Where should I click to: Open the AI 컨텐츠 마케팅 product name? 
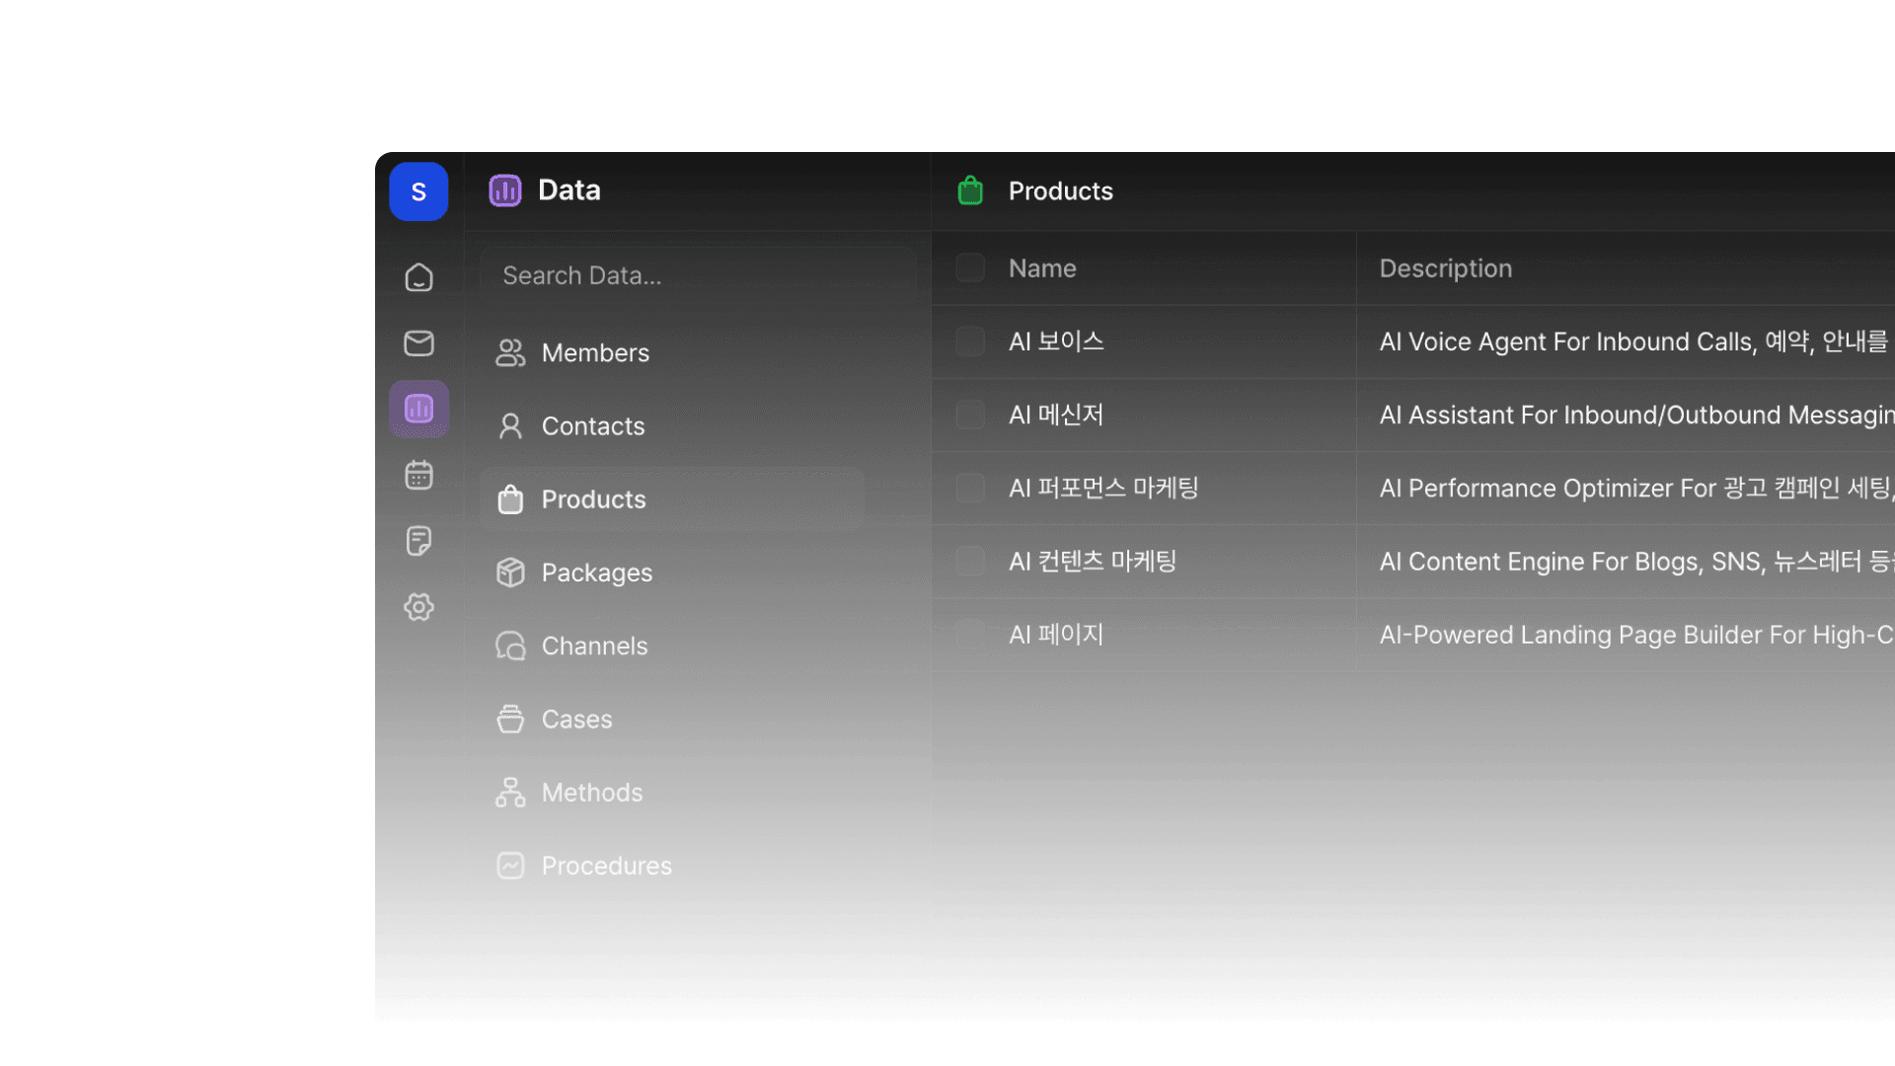(x=1092, y=562)
